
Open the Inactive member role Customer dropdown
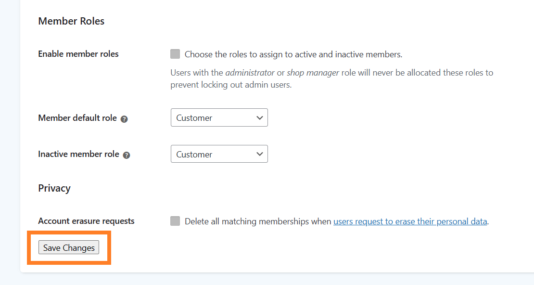coord(219,154)
